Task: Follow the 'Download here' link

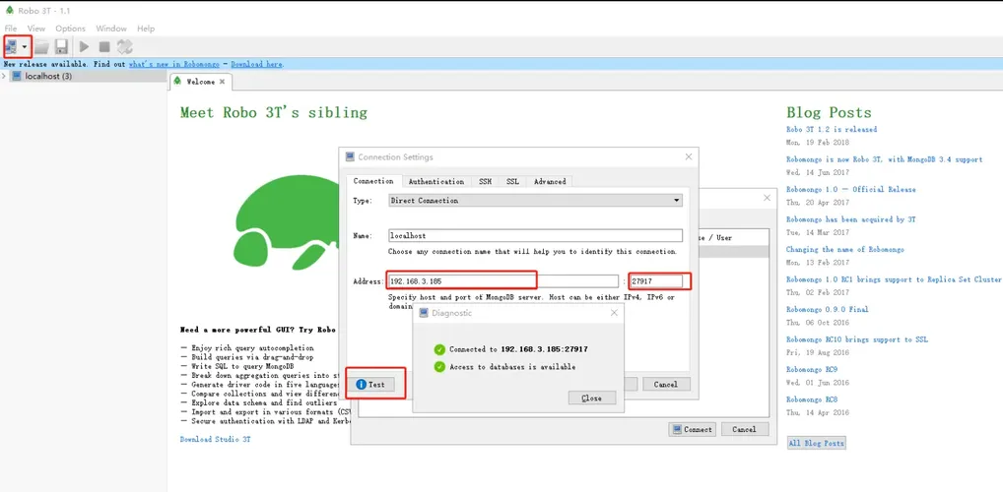Action: [x=256, y=65]
